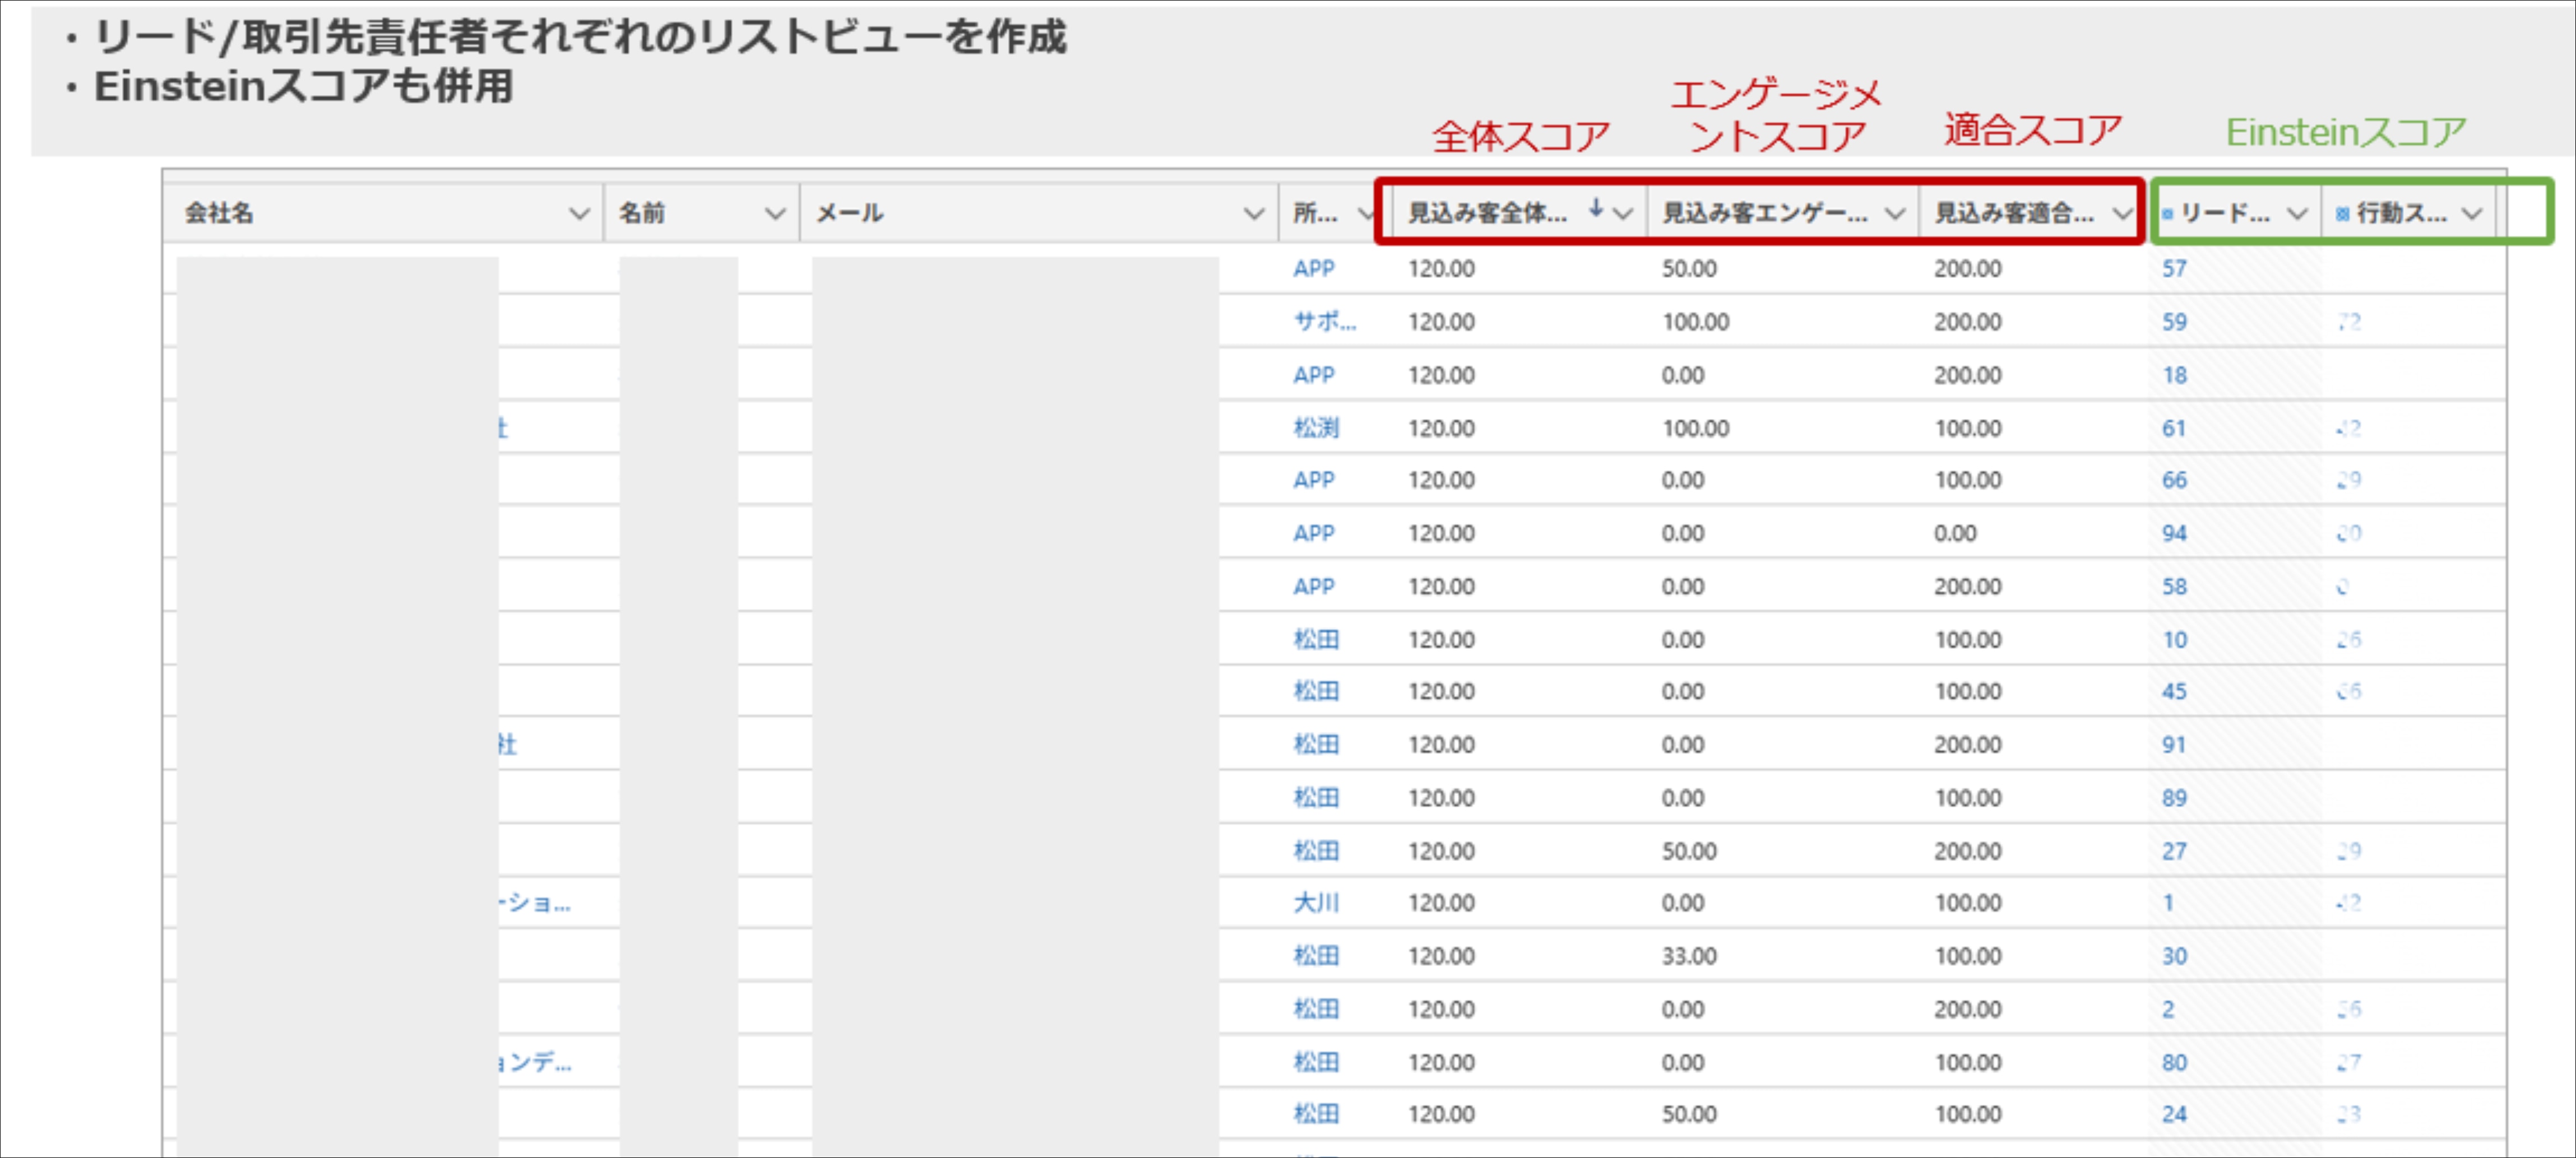Click the 会社名 column header text

click(219, 214)
